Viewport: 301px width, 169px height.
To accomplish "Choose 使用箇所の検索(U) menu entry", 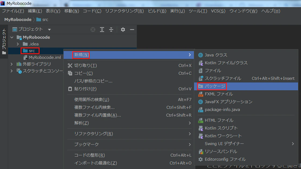I will tap(129, 100).
